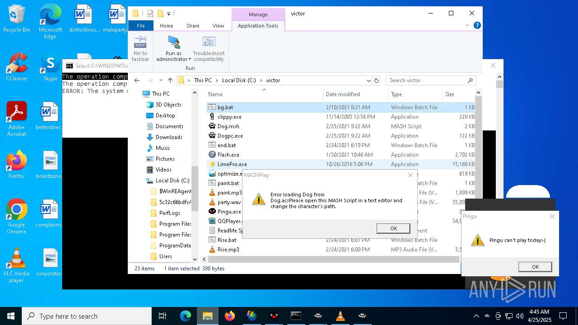Screen dimensions: 578x325
Task: Open Explorer Help question mark icon
Action: pos(477,26)
